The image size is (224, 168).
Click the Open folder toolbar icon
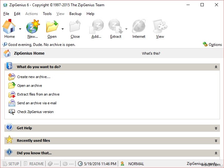click(52, 27)
